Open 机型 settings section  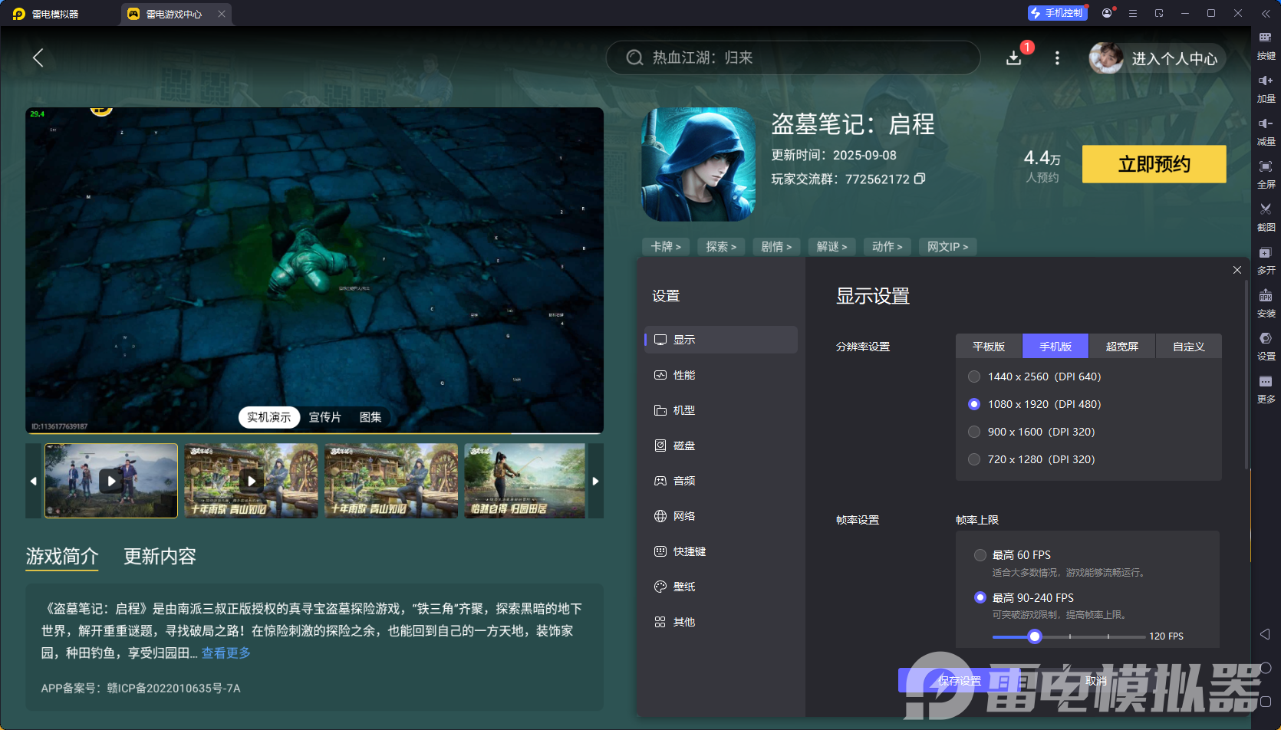tap(721, 410)
